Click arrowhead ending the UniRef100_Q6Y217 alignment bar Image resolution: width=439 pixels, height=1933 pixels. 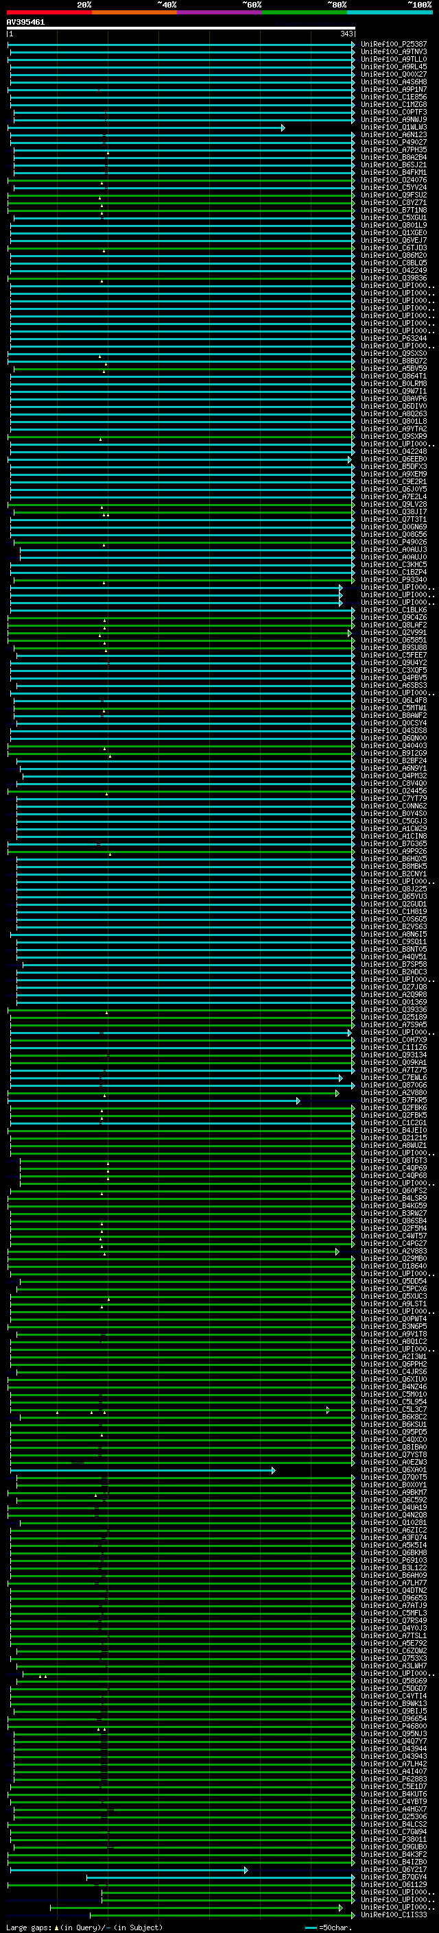click(x=246, y=1869)
